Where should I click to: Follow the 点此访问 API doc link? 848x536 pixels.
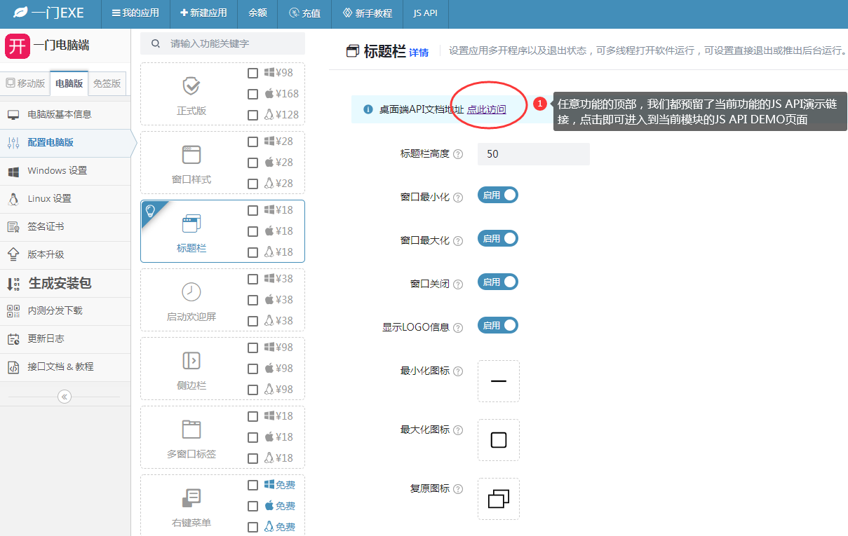[486, 109]
